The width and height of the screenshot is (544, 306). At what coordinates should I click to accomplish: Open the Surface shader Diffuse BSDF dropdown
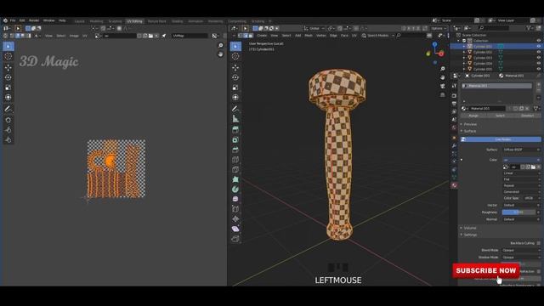pyautogui.click(x=521, y=150)
